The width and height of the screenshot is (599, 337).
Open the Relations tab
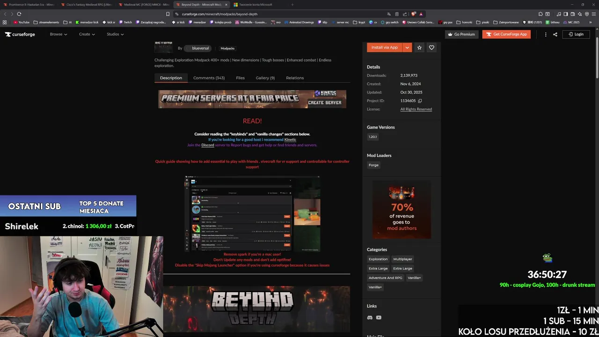295,78
